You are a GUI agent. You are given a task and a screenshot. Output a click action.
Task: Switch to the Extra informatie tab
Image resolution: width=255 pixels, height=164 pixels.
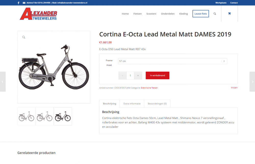coord(132,104)
